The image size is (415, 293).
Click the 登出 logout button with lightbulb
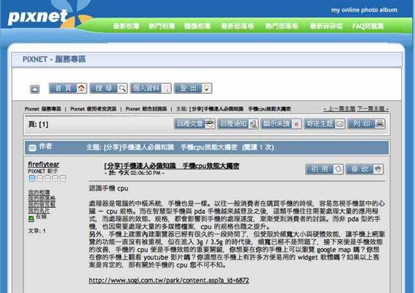193,88
